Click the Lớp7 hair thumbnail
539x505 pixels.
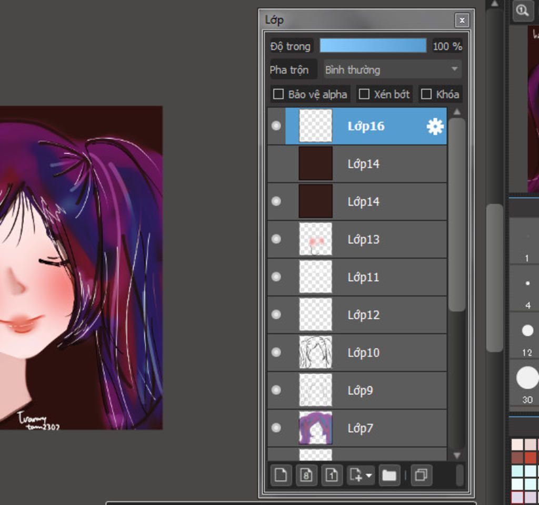316,428
